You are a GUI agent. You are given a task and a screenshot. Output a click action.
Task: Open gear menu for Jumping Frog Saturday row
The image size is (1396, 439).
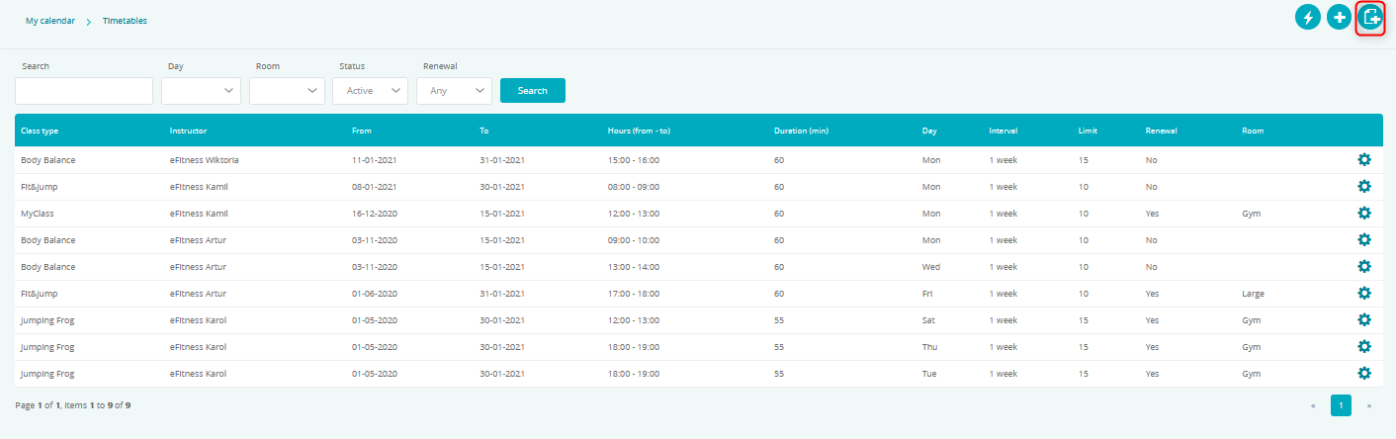1364,320
